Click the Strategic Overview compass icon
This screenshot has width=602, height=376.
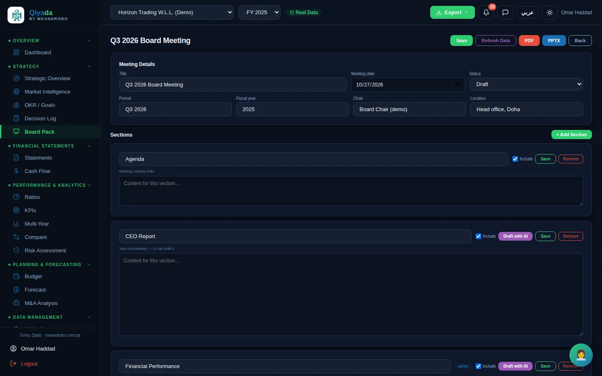[16, 78]
